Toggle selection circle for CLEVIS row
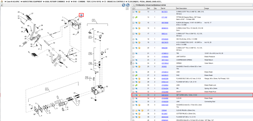 coord(133,98)
